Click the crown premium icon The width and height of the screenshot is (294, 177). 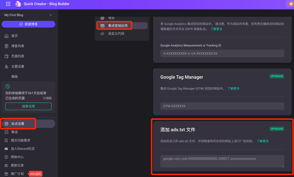pos(291,4)
